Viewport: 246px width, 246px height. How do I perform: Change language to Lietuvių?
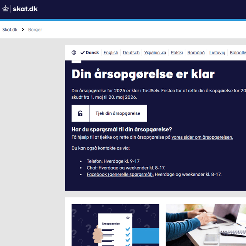(x=217, y=53)
